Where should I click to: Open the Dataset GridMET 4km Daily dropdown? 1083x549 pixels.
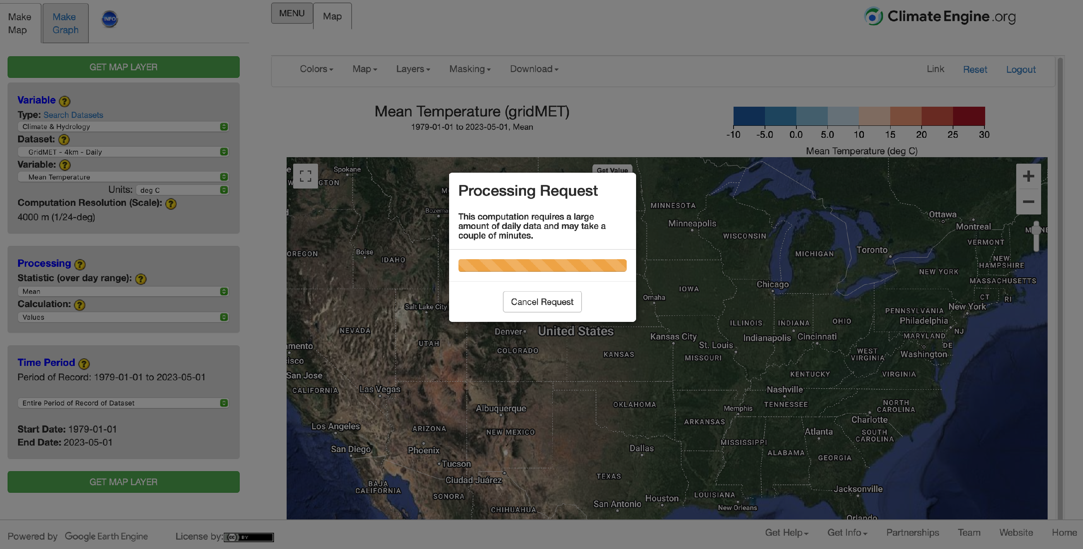pos(123,152)
